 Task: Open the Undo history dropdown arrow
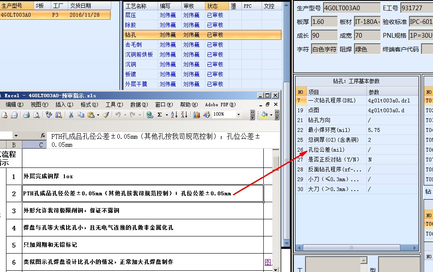pos(125,115)
